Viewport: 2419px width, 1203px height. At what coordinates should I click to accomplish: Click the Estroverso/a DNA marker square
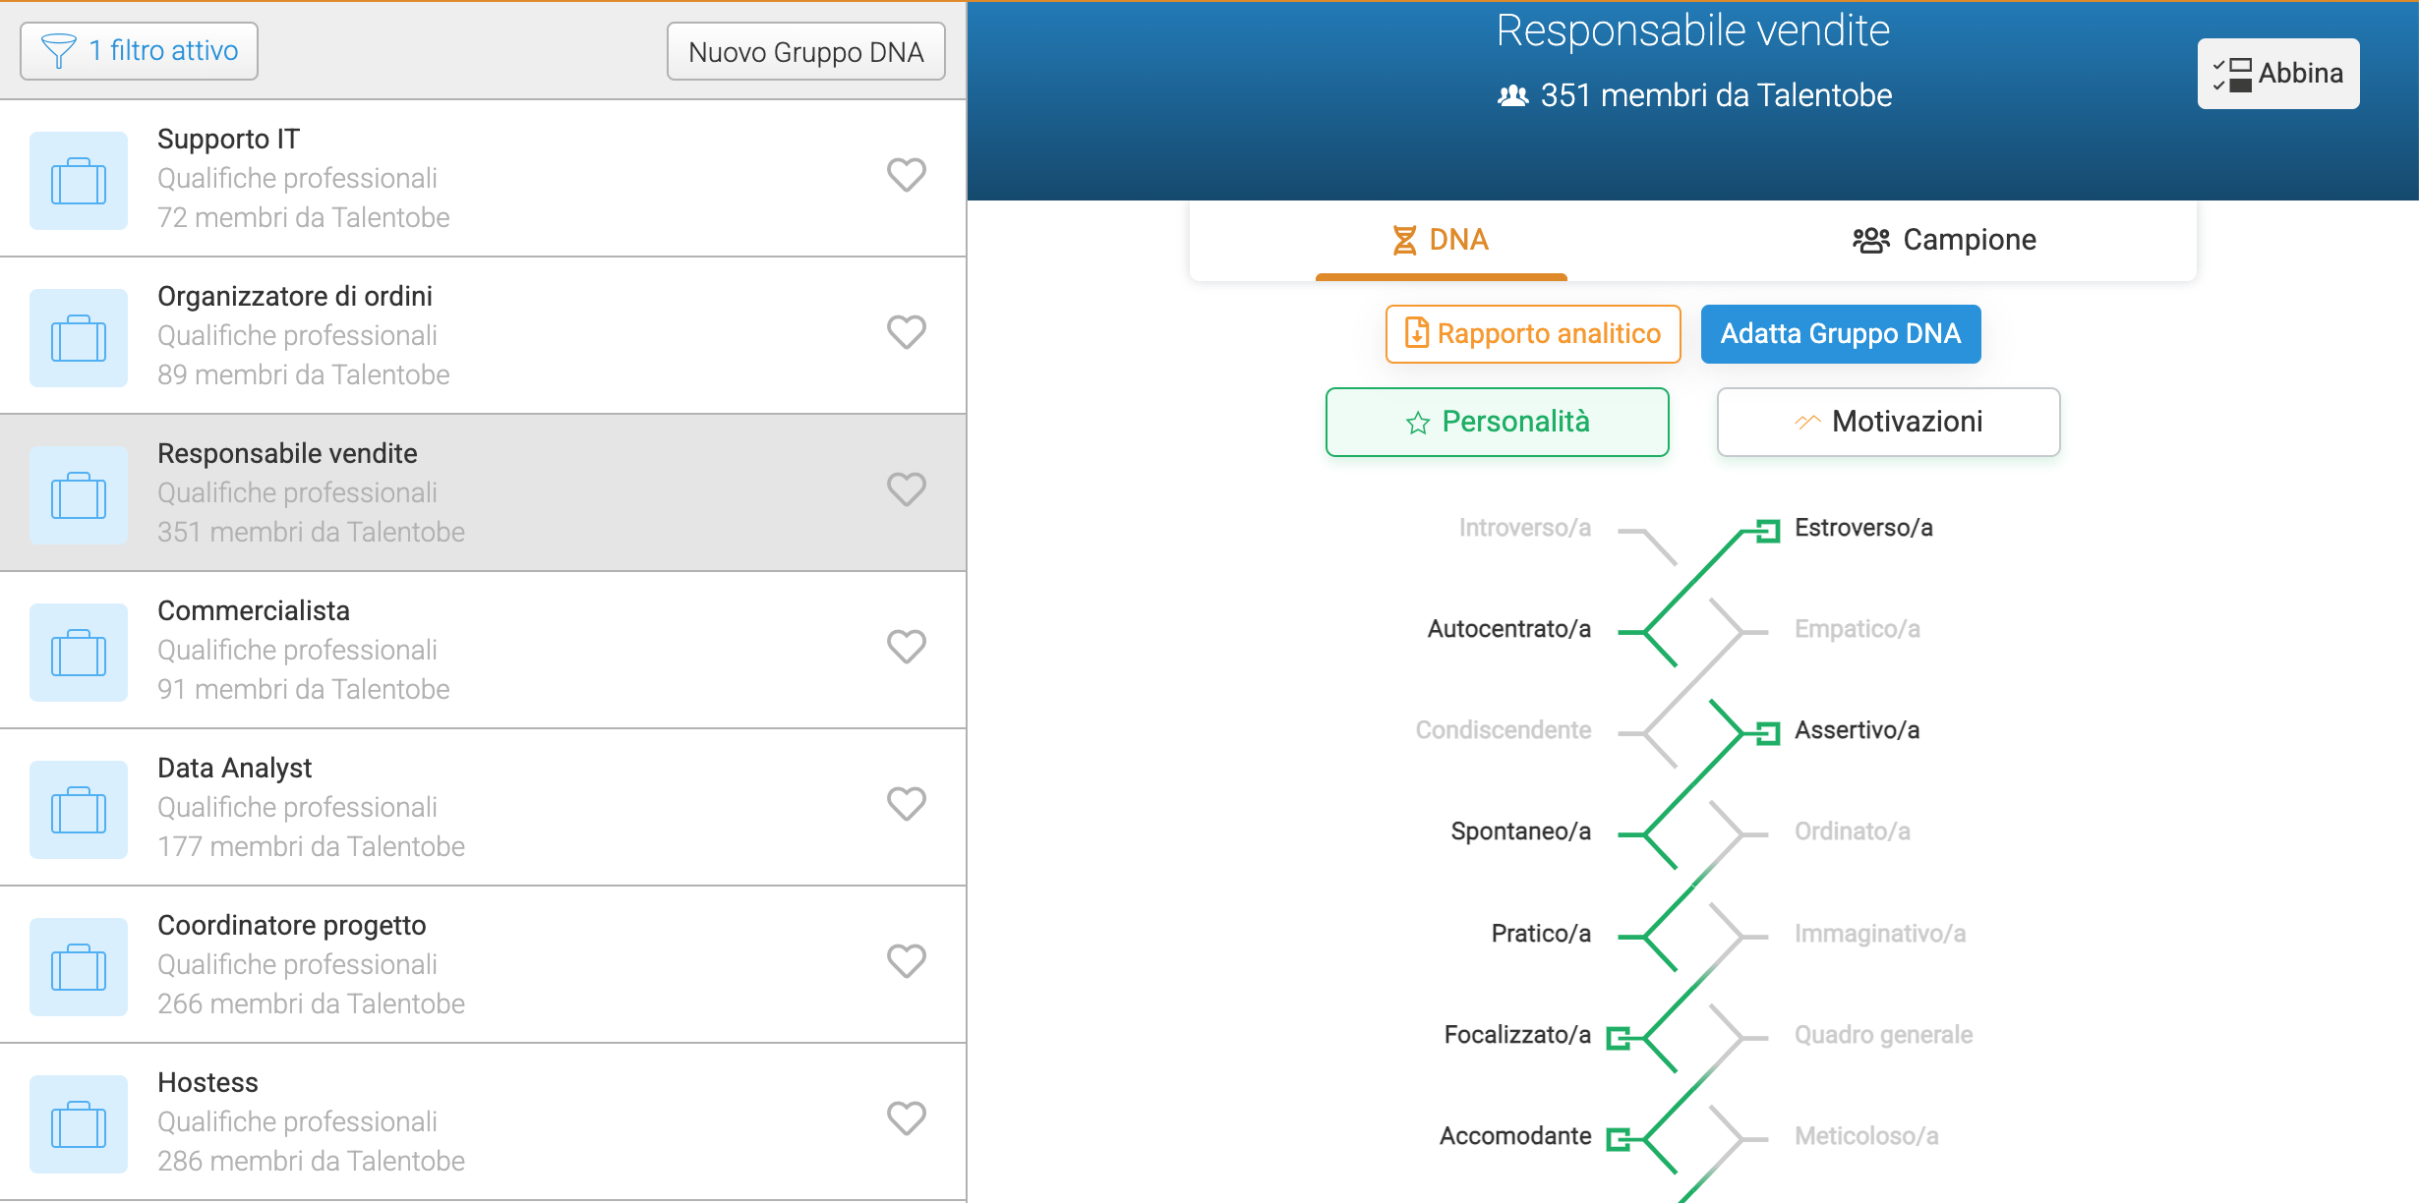1768,531
